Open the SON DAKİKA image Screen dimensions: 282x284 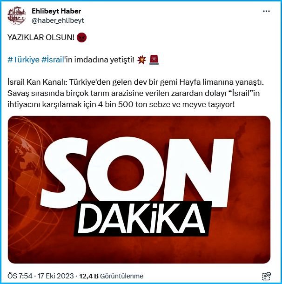(x=139, y=189)
